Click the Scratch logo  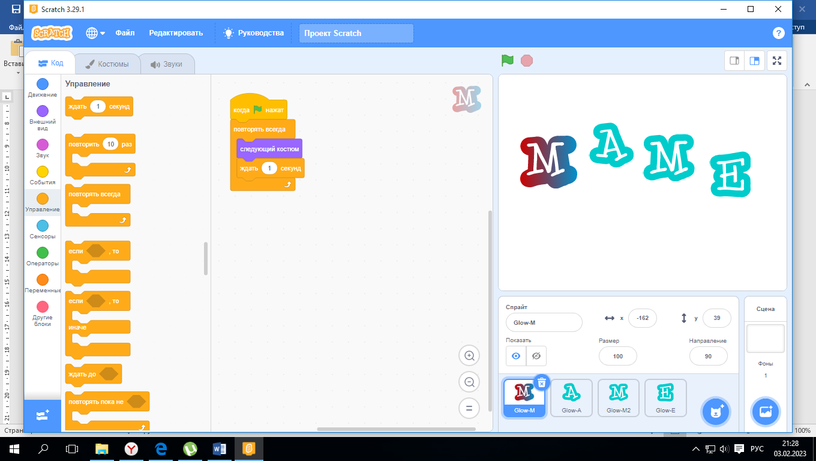pyautogui.click(x=52, y=33)
